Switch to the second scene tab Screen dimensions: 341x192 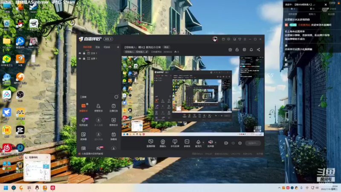click(x=98, y=47)
